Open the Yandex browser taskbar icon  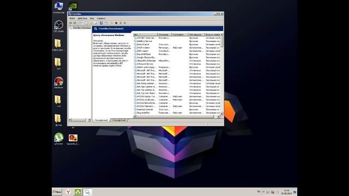tap(68, 192)
